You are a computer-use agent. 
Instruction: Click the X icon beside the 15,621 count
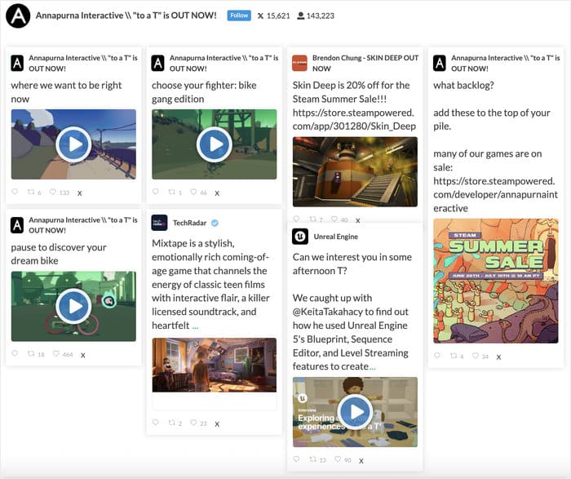point(260,16)
